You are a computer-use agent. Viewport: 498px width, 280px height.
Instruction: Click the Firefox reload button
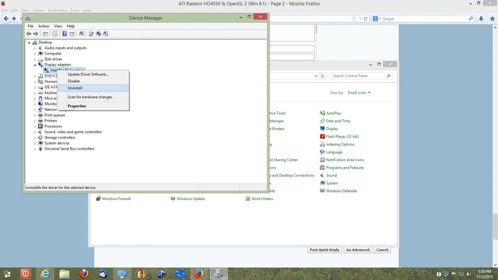(x=366, y=19)
